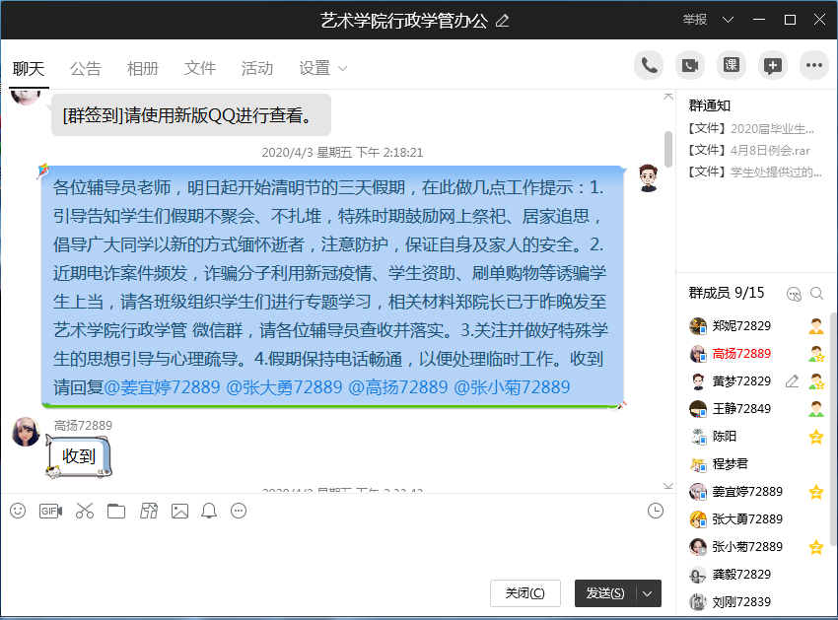Start a voice call in the group

pos(649,65)
